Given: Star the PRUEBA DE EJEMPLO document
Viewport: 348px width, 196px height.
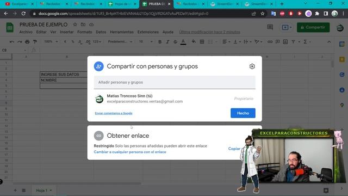Looking at the screenshot, I should [x=75, y=24].
